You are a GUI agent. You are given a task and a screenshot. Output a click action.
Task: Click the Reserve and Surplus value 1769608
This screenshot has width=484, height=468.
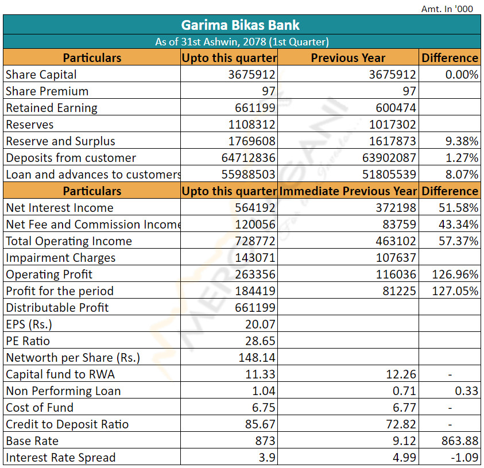(x=251, y=141)
